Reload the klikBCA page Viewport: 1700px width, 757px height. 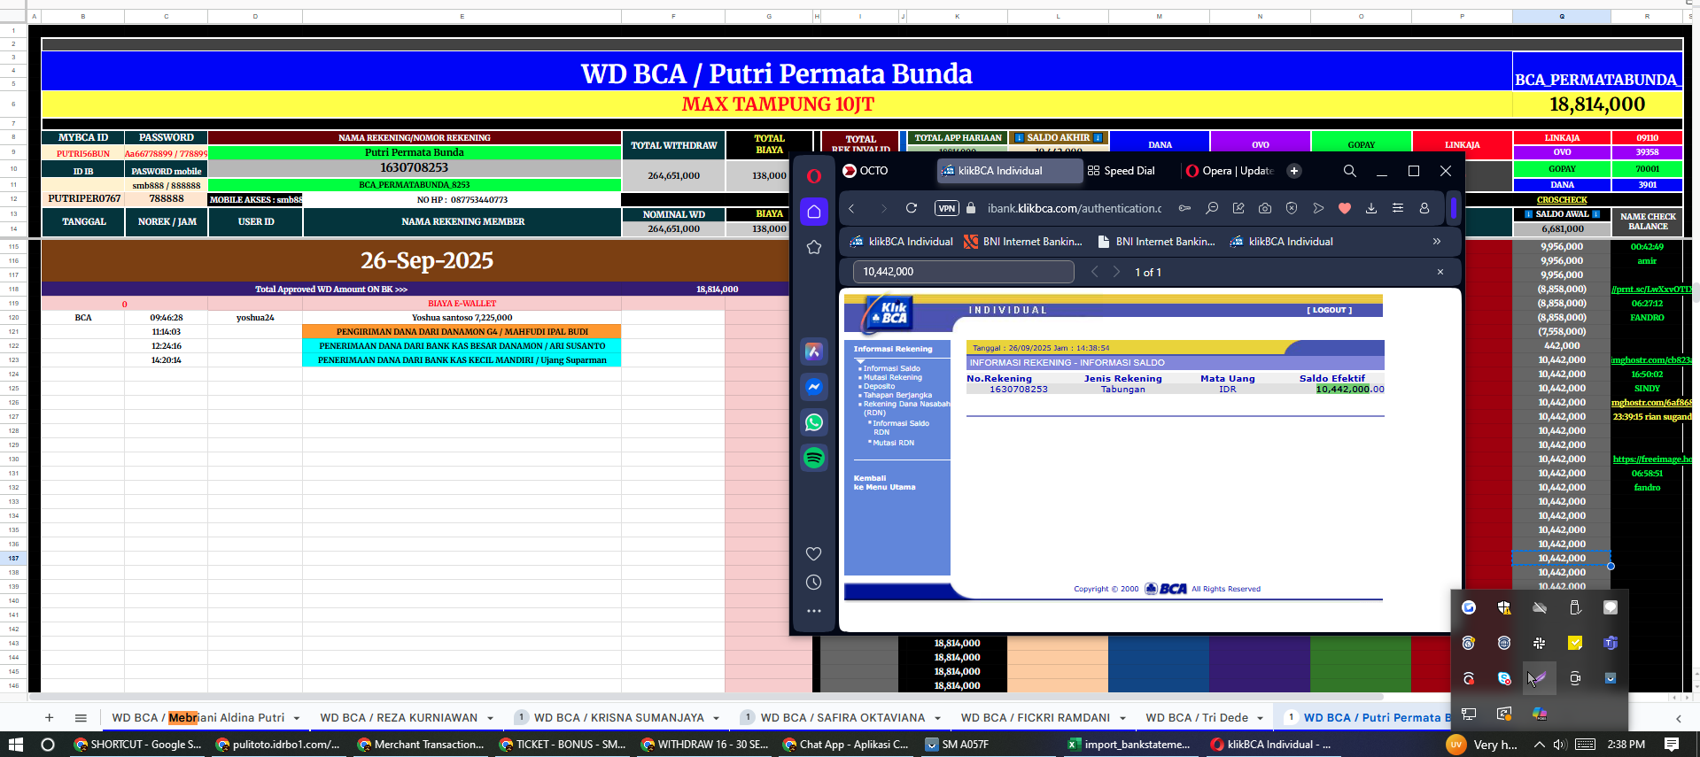911,208
